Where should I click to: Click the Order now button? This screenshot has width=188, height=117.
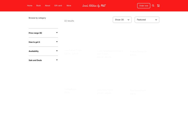(x=144, y=6)
